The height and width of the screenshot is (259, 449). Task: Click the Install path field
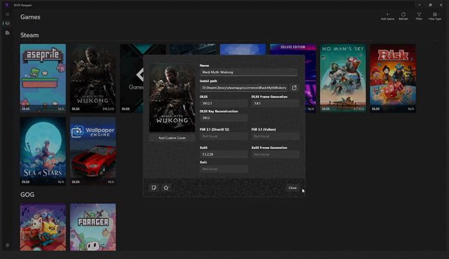click(243, 87)
